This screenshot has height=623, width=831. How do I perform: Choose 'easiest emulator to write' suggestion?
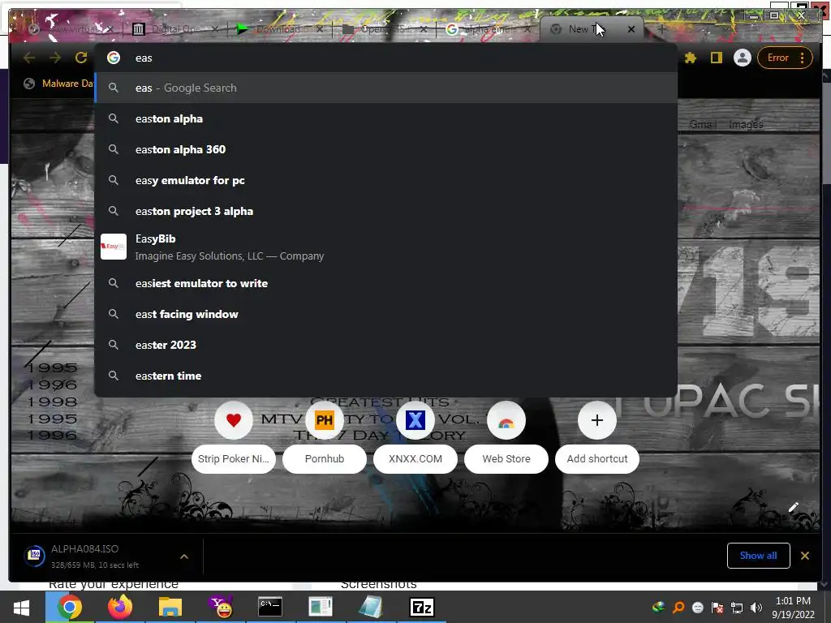385,283
